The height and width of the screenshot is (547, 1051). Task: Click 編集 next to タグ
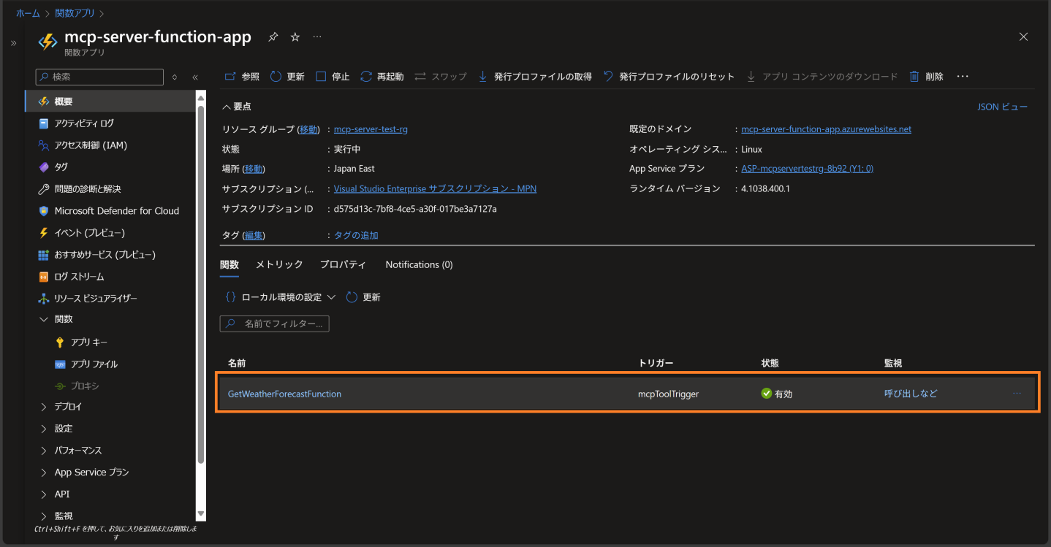(254, 235)
